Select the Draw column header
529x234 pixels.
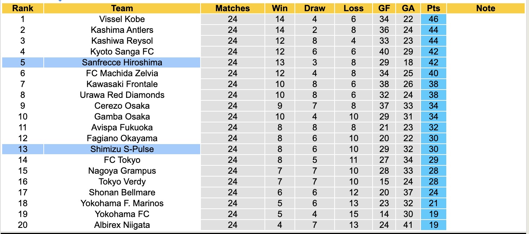(315, 8)
